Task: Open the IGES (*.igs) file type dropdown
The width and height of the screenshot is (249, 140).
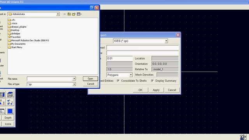Action: (x=166, y=41)
